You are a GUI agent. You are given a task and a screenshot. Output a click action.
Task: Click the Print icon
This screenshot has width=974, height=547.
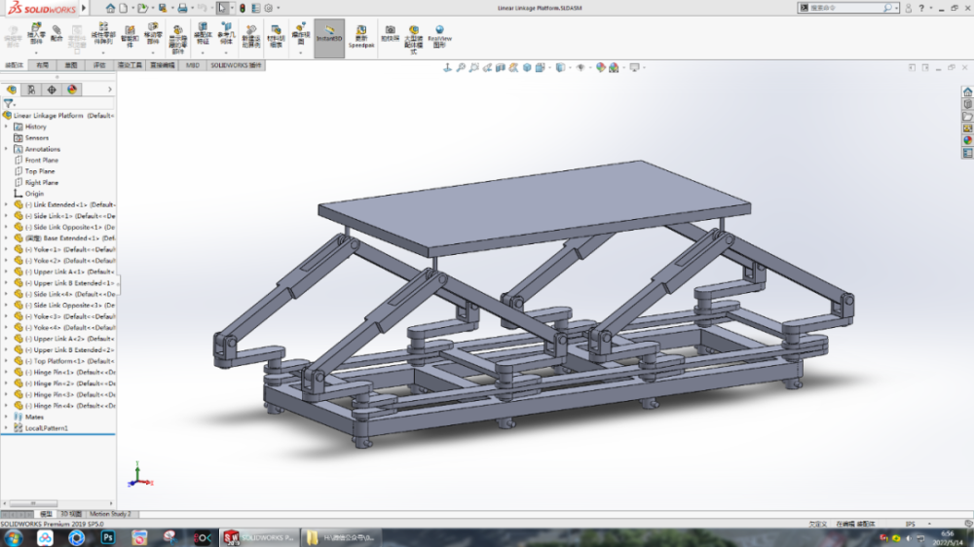pos(183,8)
